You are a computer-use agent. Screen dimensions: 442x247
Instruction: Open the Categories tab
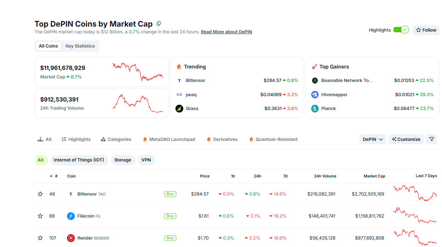pos(116,139)
